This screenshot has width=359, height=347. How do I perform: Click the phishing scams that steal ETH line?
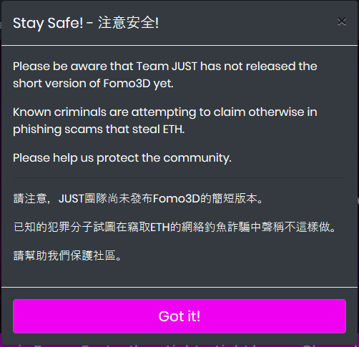pyautogui.click(x=99, y=129)
